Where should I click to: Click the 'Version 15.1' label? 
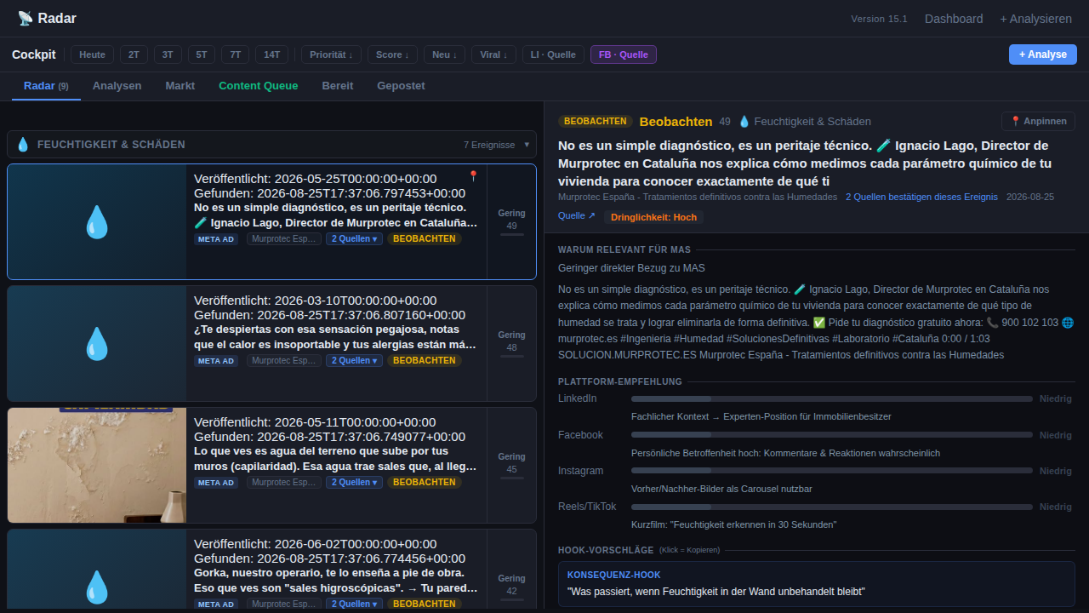tap(879, 19)
